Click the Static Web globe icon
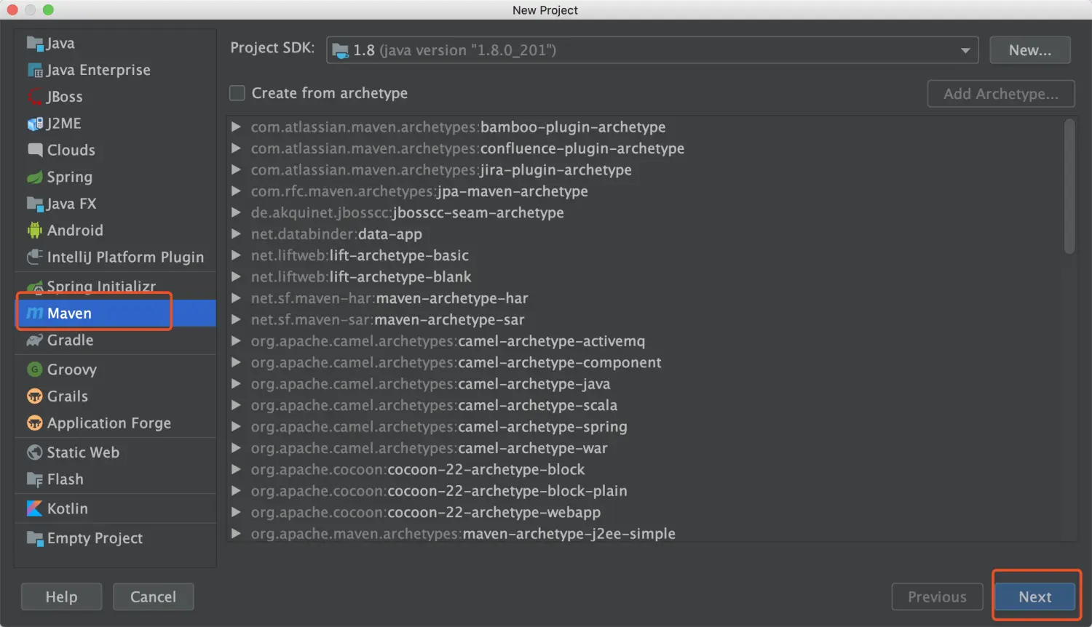This screenshot has height=627, width=1092. pyautogui.click(x=35, y=452)
